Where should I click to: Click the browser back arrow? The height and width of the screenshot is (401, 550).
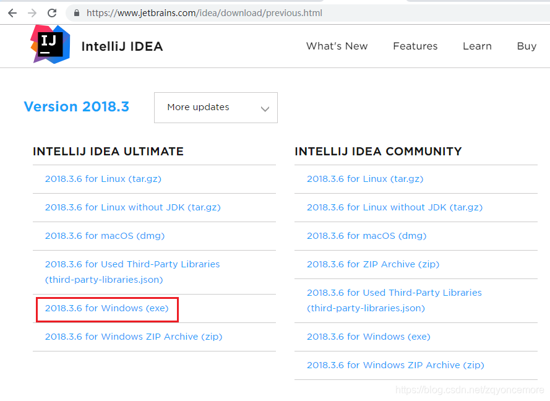point(12,12)
